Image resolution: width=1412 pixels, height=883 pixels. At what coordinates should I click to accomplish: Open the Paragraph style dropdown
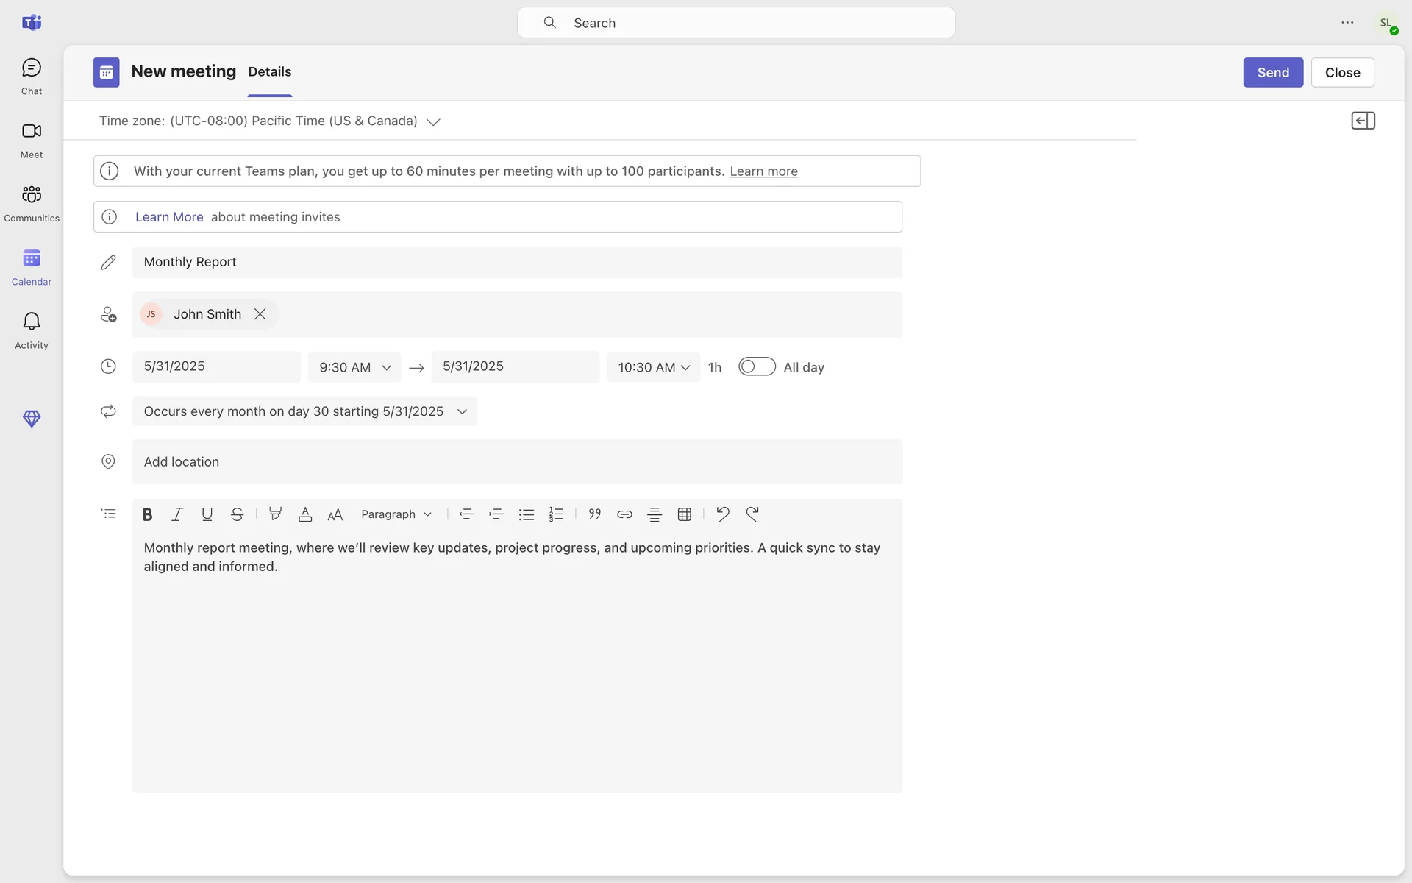(396, 514)
